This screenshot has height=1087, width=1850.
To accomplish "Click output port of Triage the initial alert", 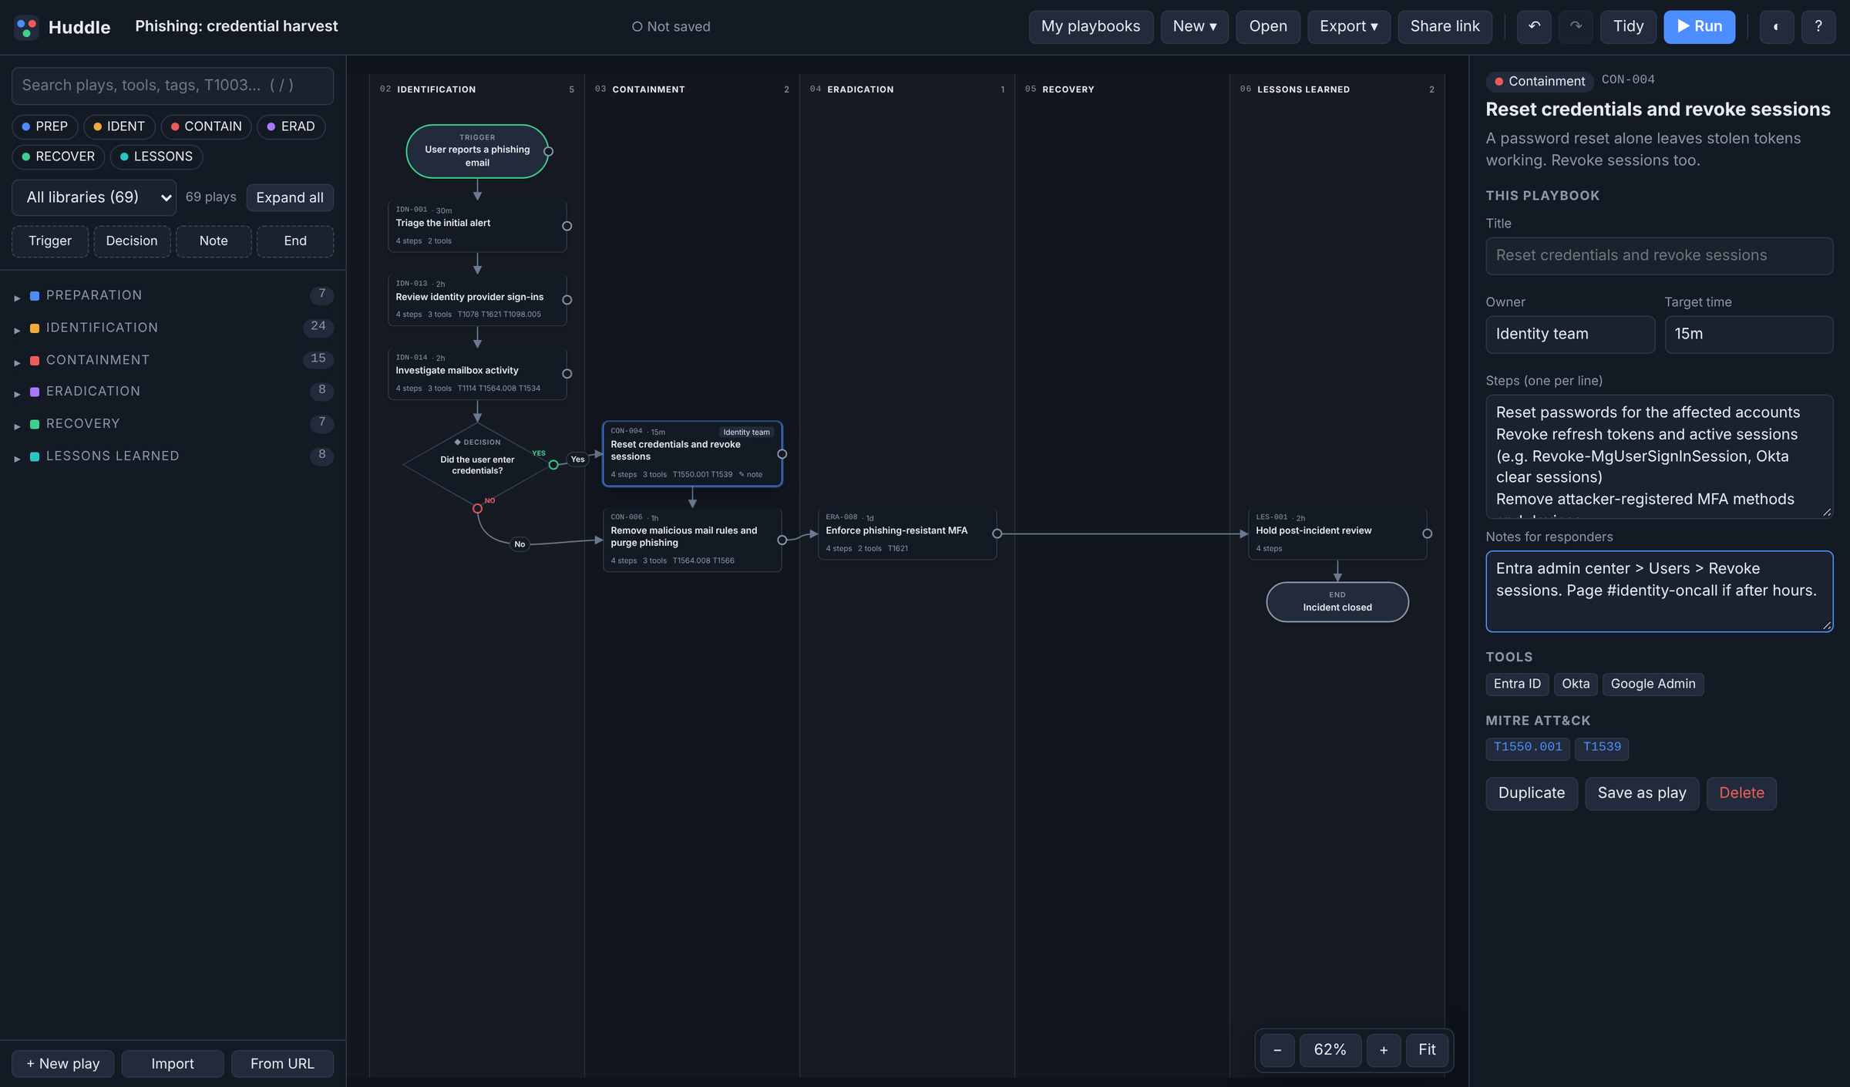I will (x=567, y=226).
